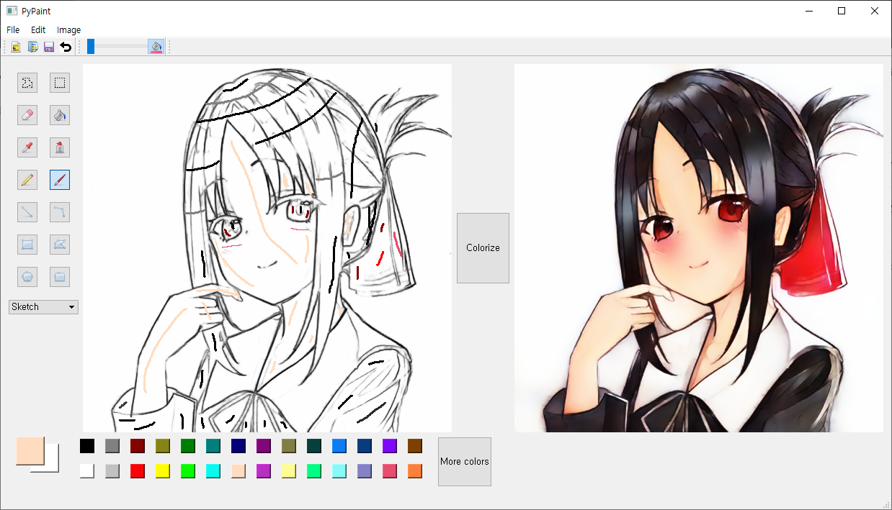Screen dimensions: 892x510
Task: Select the rectangular selection tool
Action: (60, 83)
